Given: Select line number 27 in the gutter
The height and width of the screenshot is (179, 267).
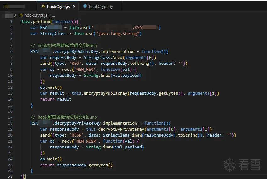Looking at the screenshot, I should click(10, 177).
